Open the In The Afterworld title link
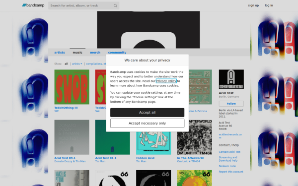Screen dimensions: 298x186 190,158
